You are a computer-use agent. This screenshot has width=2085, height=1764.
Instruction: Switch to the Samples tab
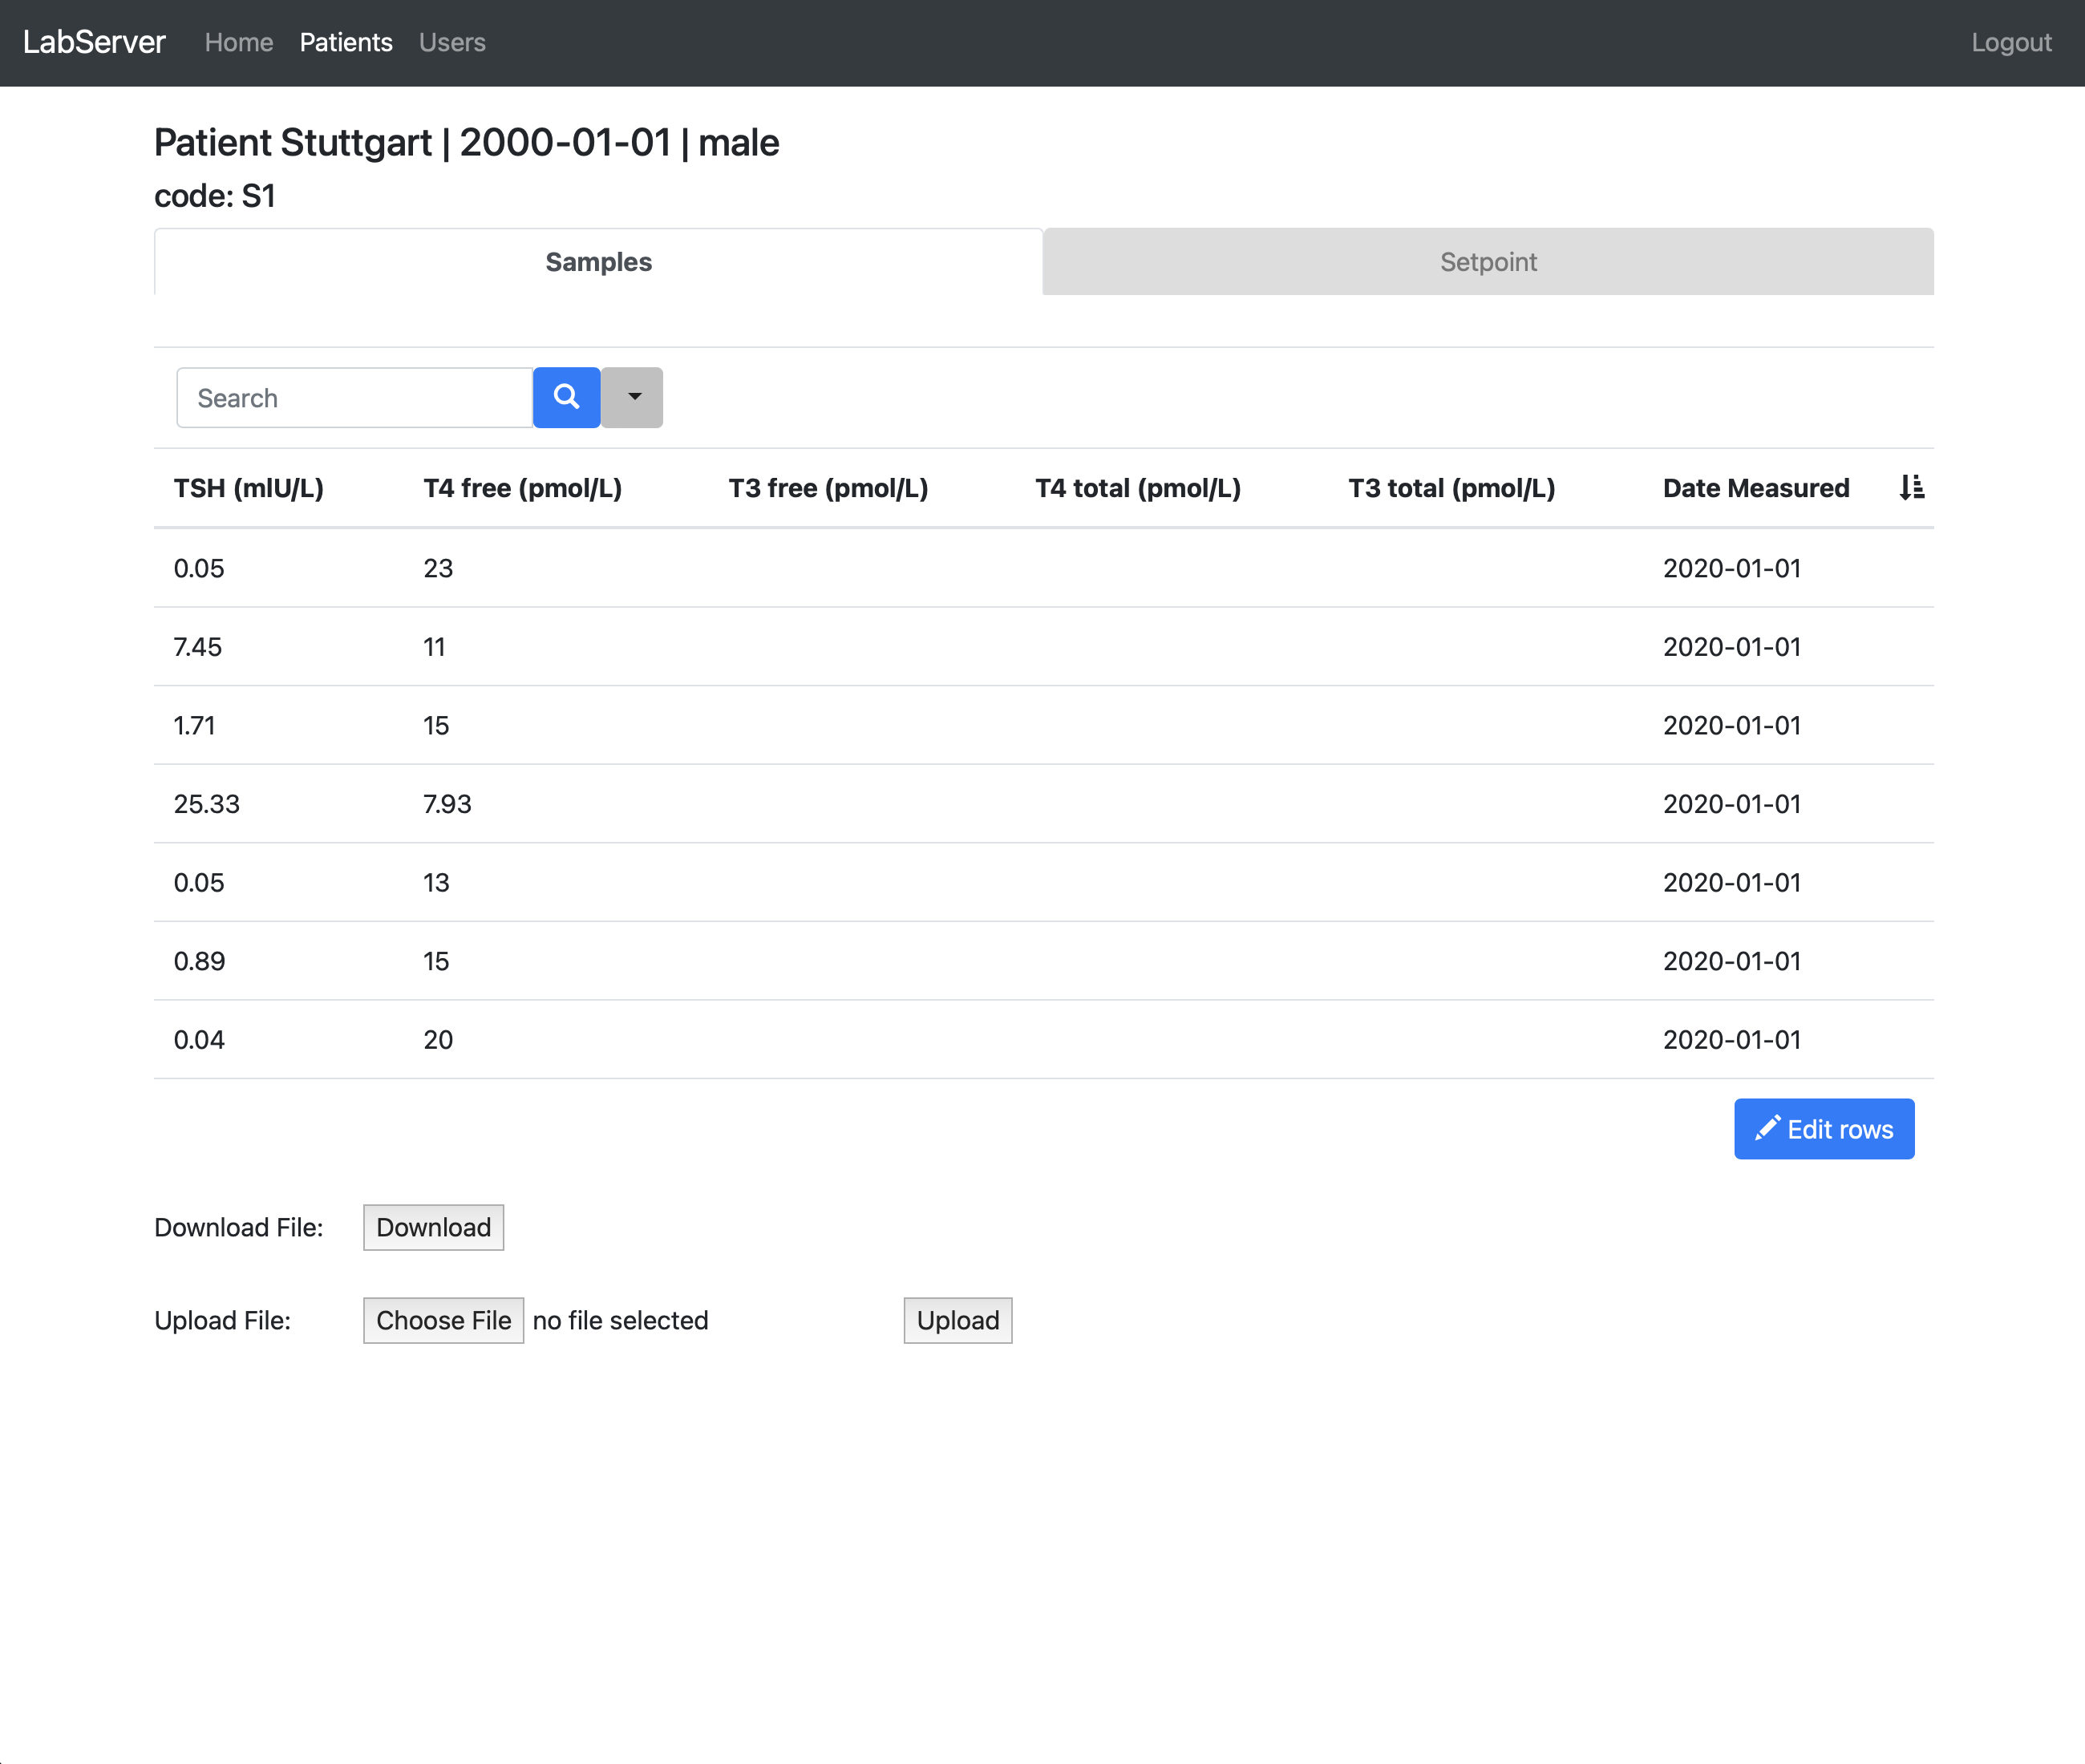pos(597,262)
